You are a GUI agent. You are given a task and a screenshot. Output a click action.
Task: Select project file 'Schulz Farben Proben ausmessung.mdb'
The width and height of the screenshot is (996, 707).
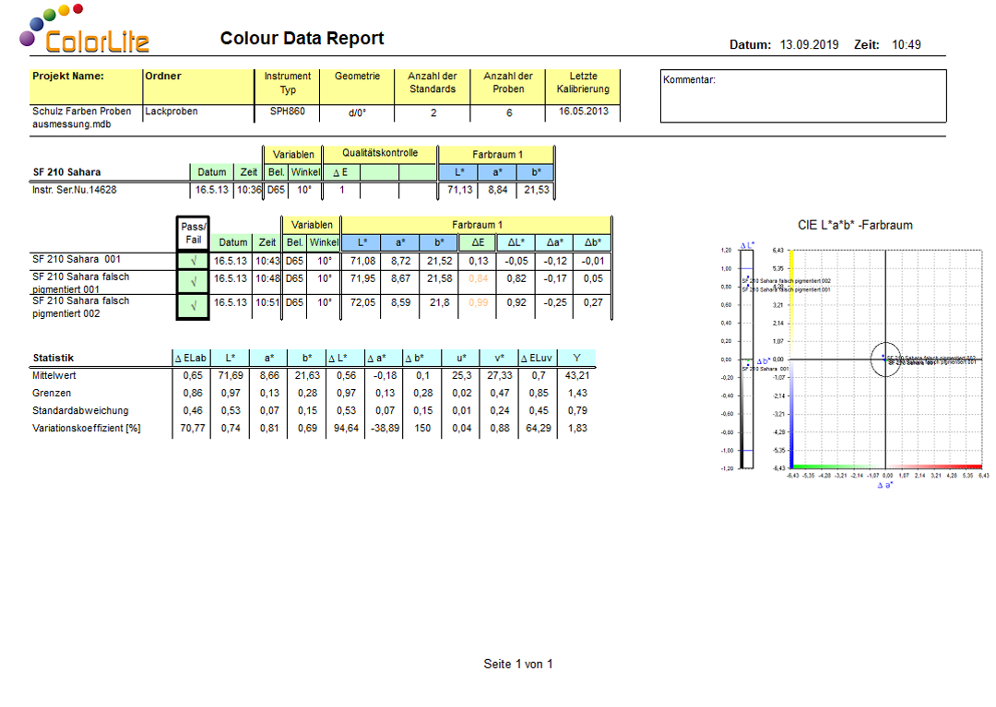tap(81, 117)
